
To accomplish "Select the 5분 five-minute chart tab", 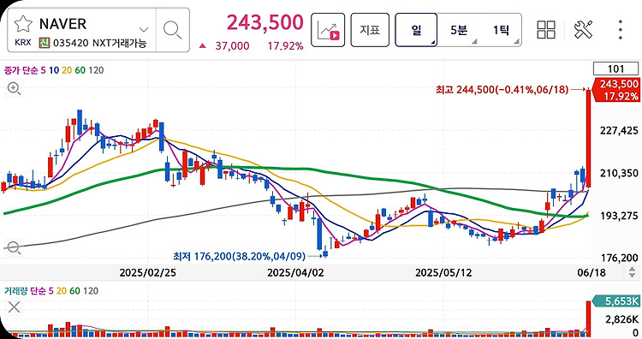I will (459, 30).
